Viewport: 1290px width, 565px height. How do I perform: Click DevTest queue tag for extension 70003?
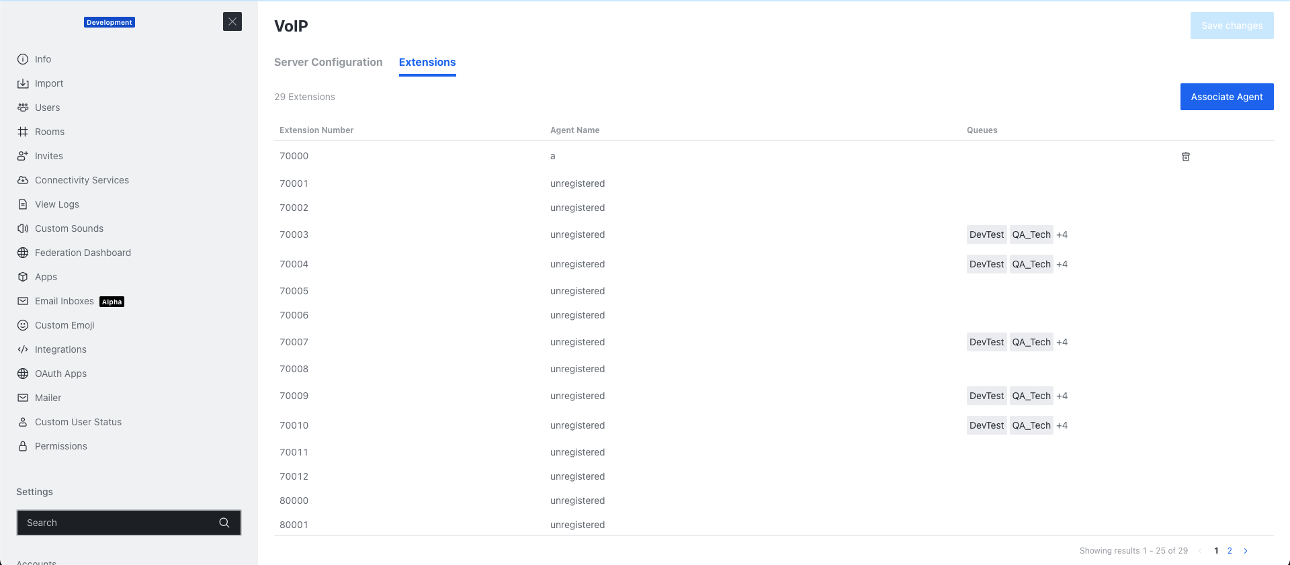[x=986, y=234]
